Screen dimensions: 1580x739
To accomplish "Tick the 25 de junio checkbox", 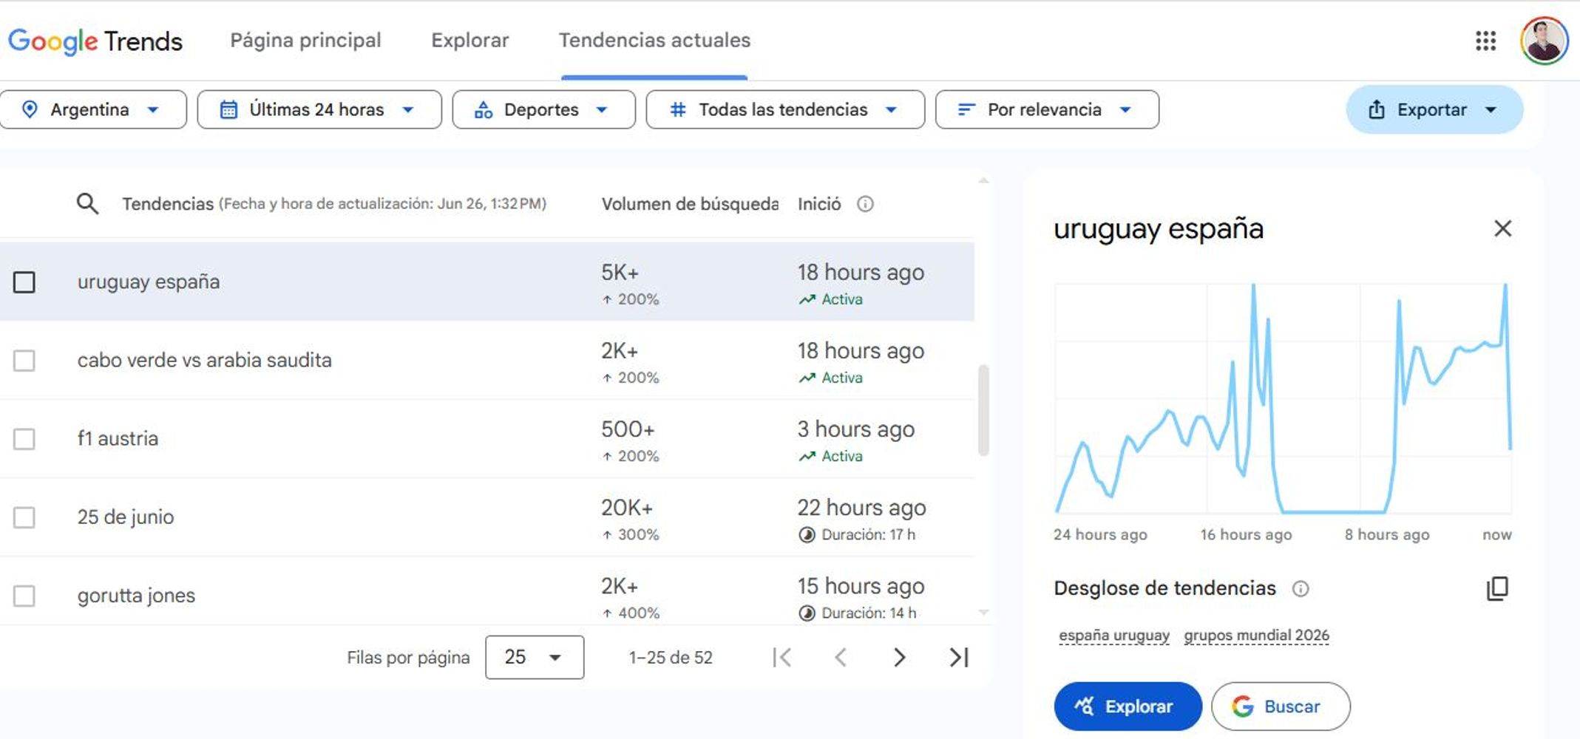I will click(24, 517).
